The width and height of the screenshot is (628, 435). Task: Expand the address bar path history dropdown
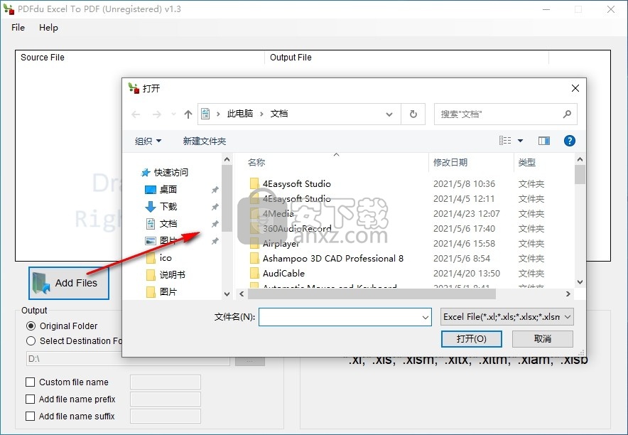(x=389, y=114)
